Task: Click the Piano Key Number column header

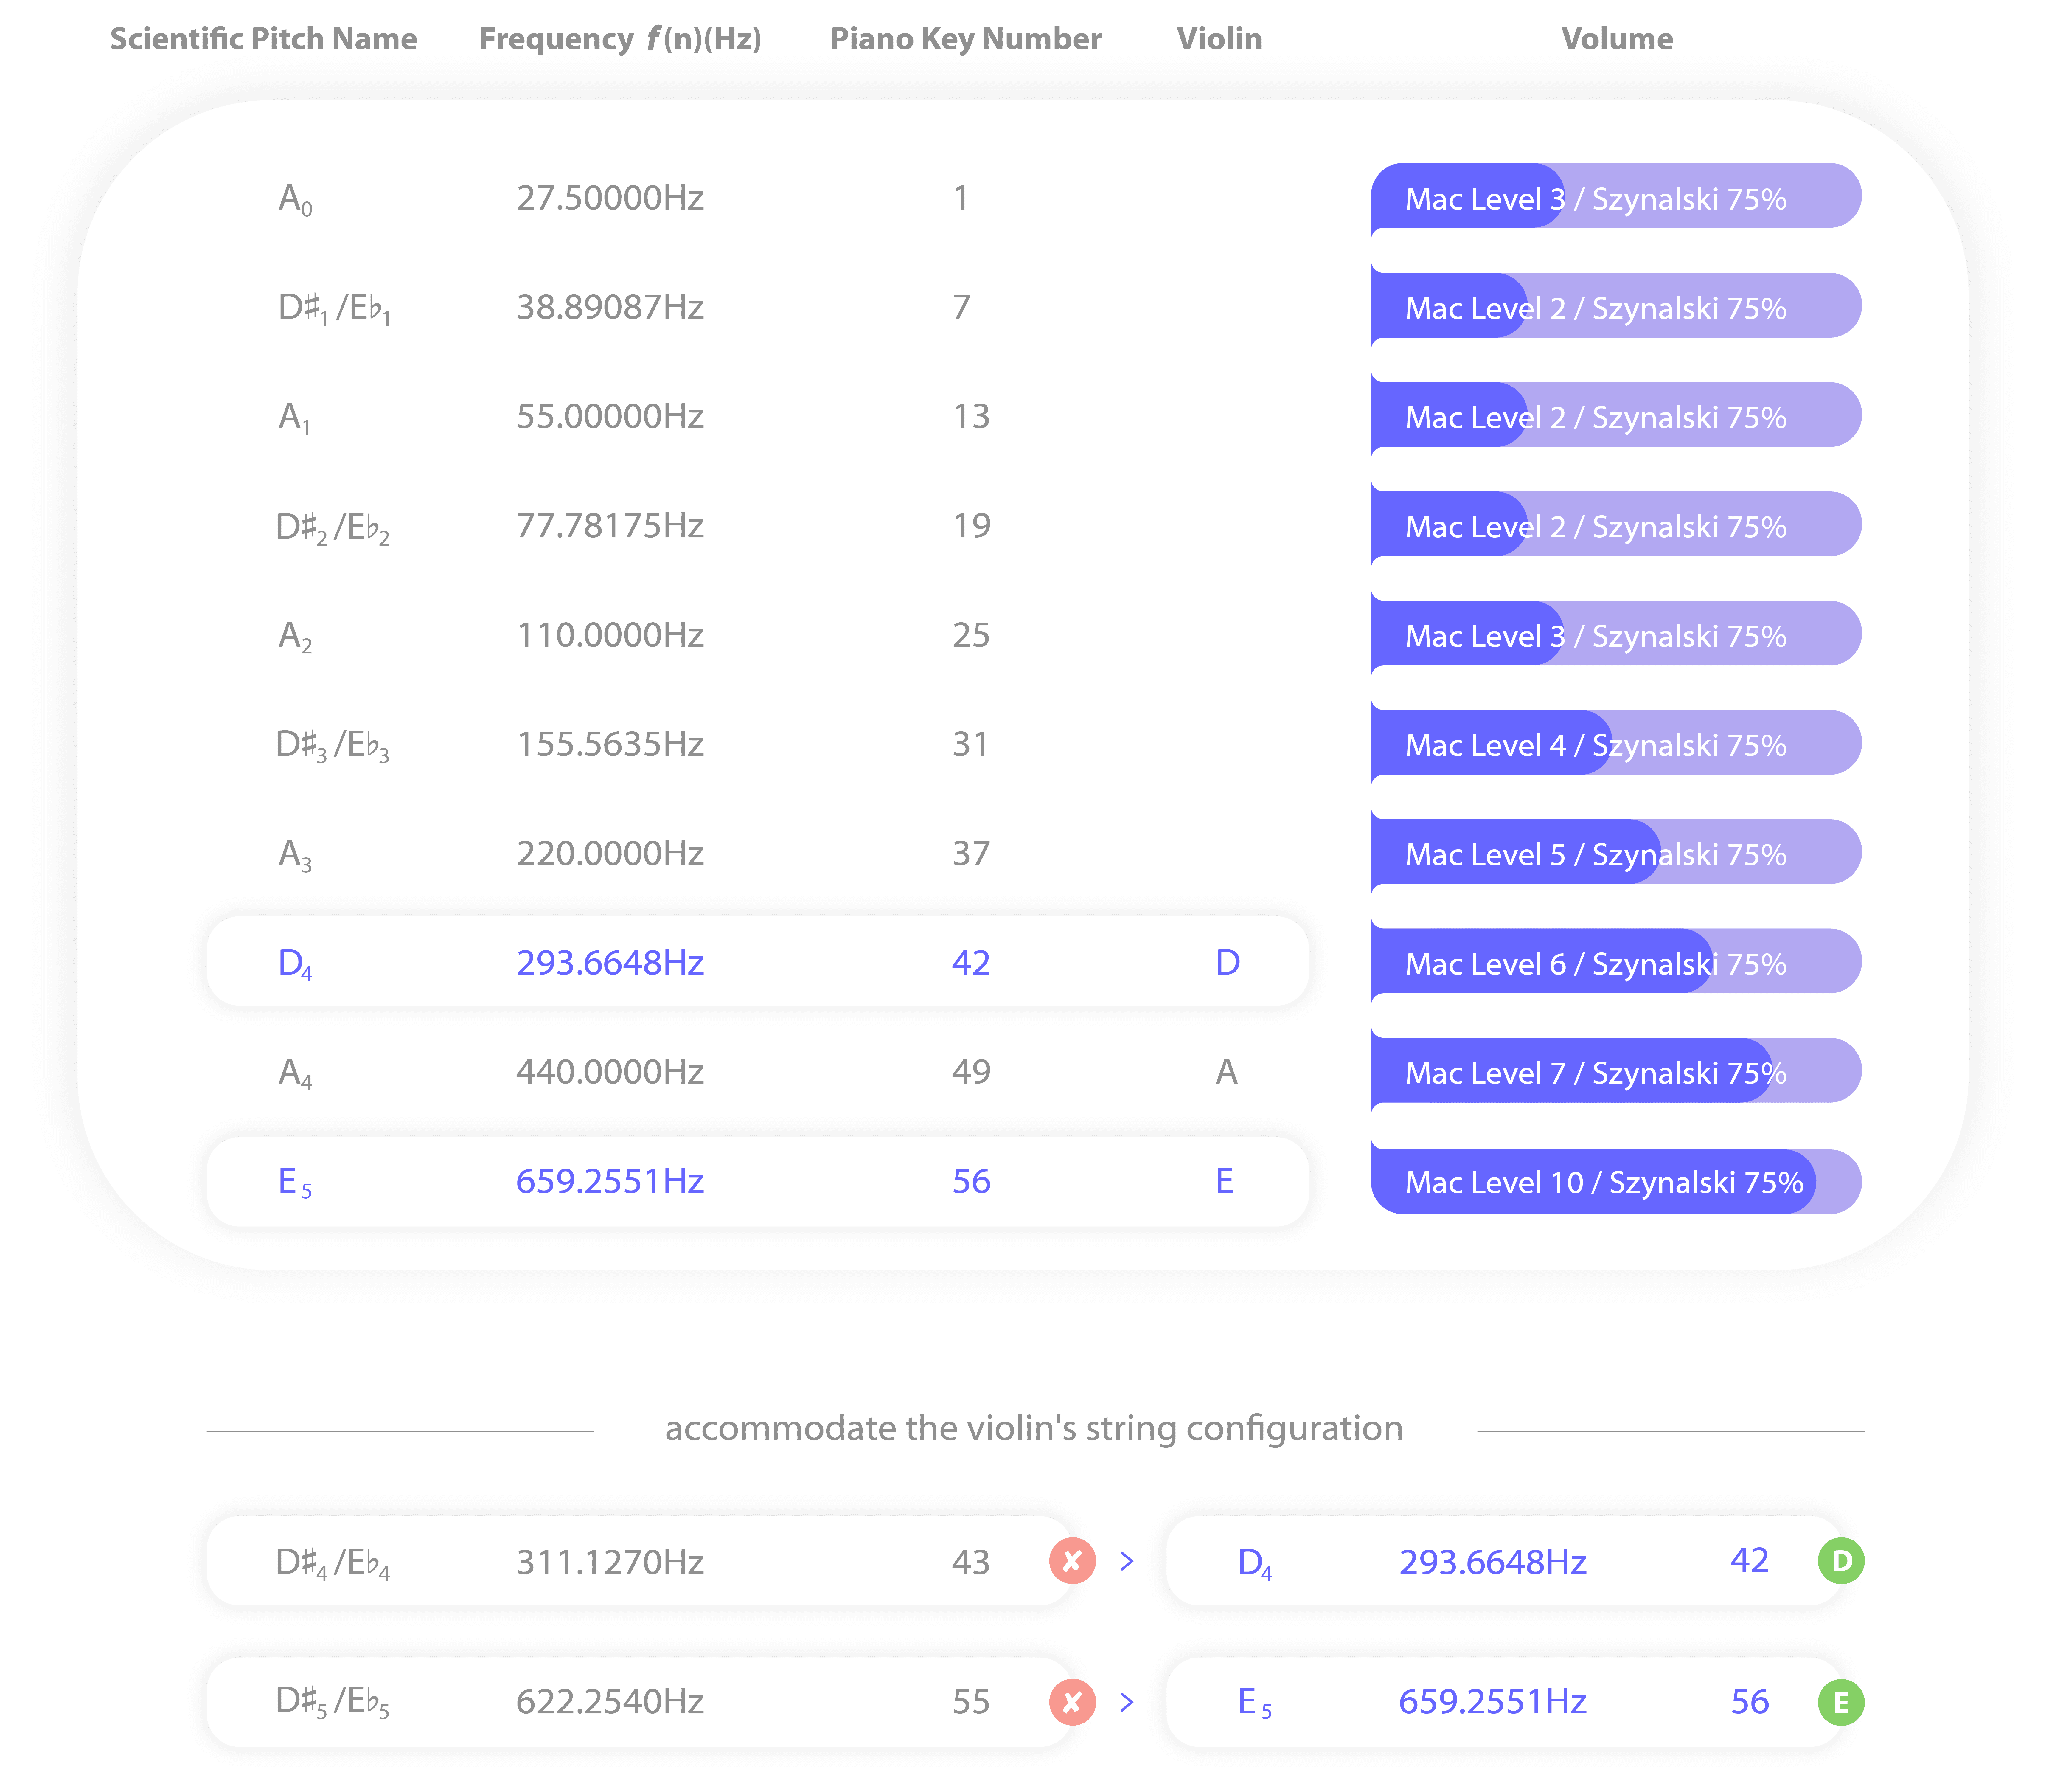Action: click(967, 39)
